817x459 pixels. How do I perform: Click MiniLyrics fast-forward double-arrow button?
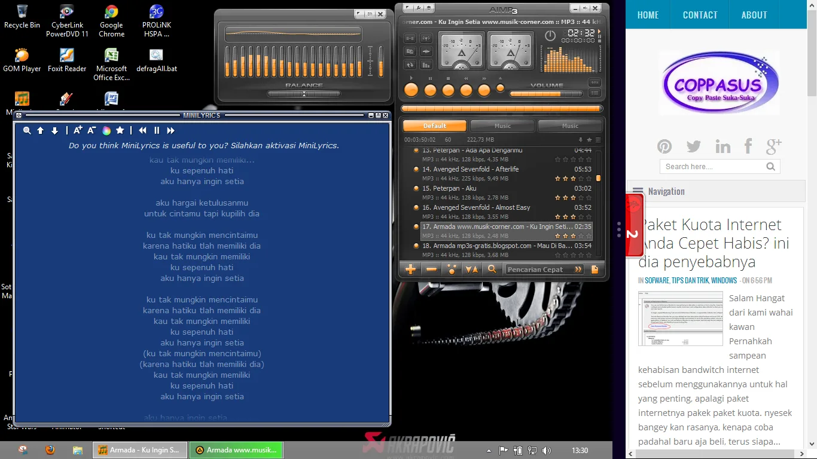click(170, 130)
